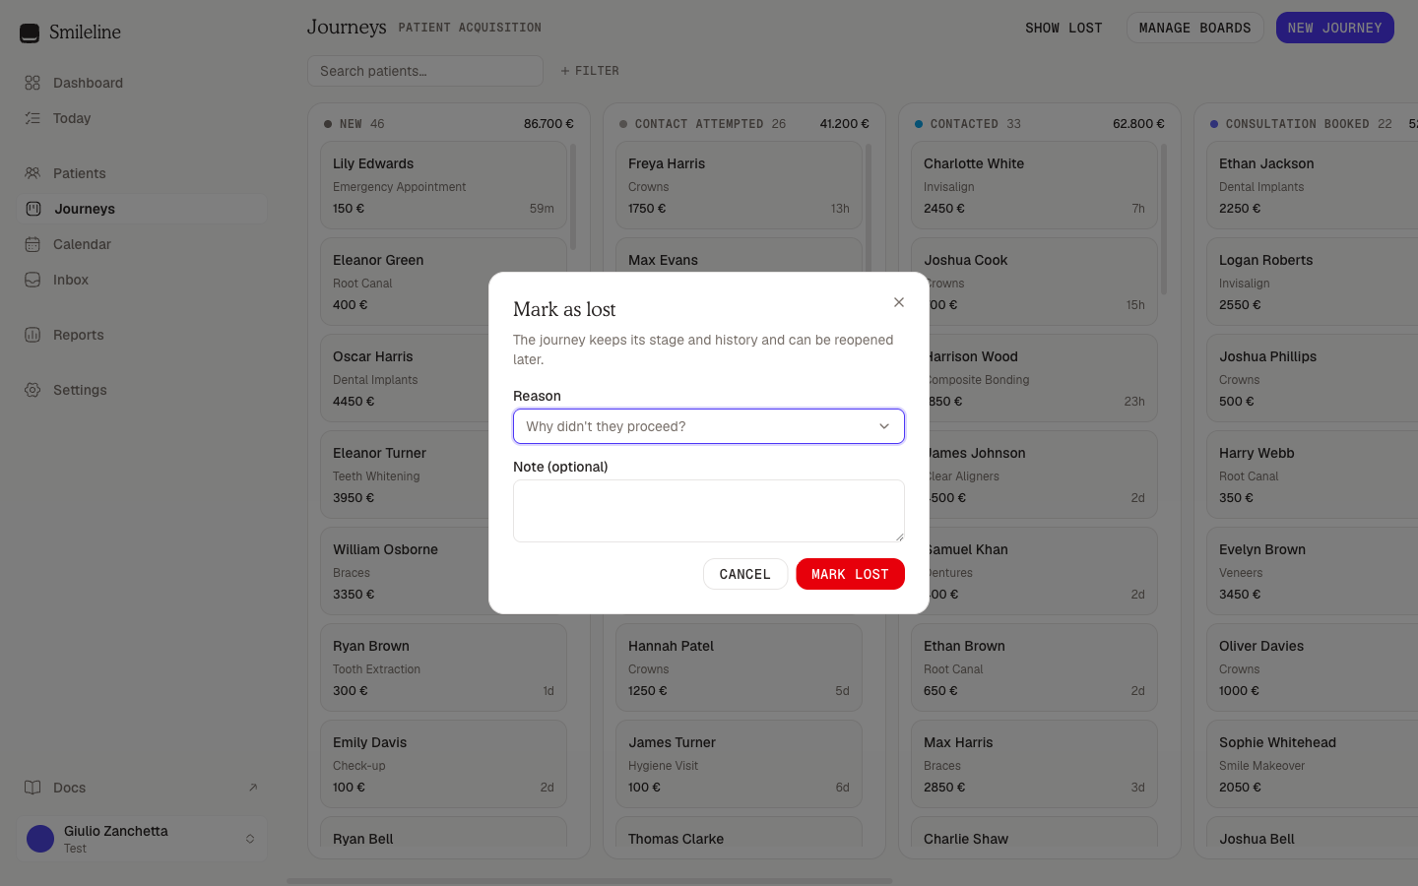Open Patients in the sidebar
Viewport: 1418px width, 886px height.
(142, 173)
